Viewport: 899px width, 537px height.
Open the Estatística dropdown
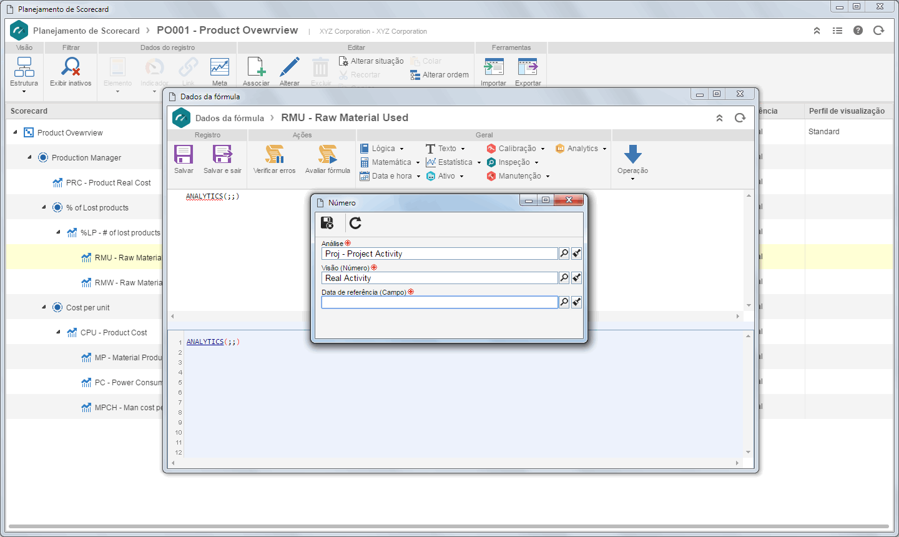454,162
